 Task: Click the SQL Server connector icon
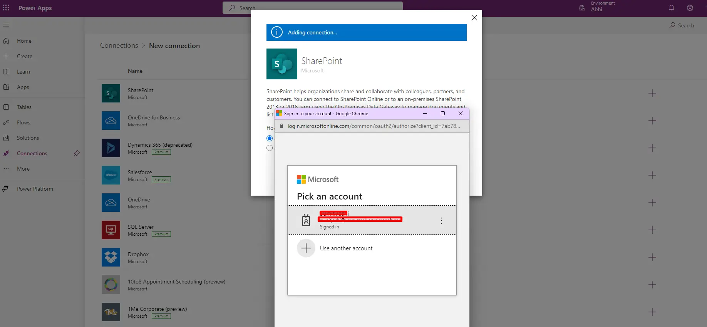(x=111, y=230)
